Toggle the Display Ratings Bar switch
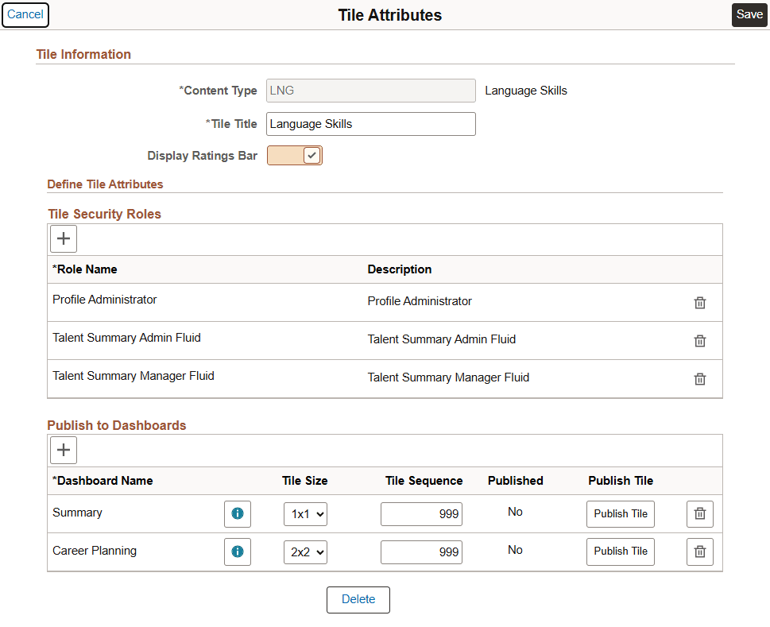The width and height of the screenshot is (770, 627). click(x=295, y=156)
